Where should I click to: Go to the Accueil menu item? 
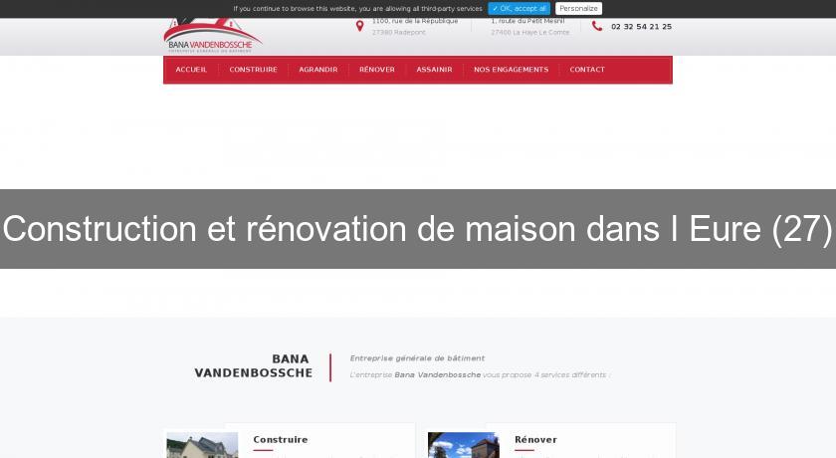191,70
